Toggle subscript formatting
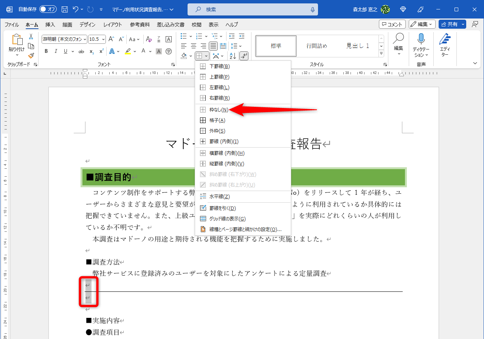This screenshot has width=484, height=339. [91, 51]
